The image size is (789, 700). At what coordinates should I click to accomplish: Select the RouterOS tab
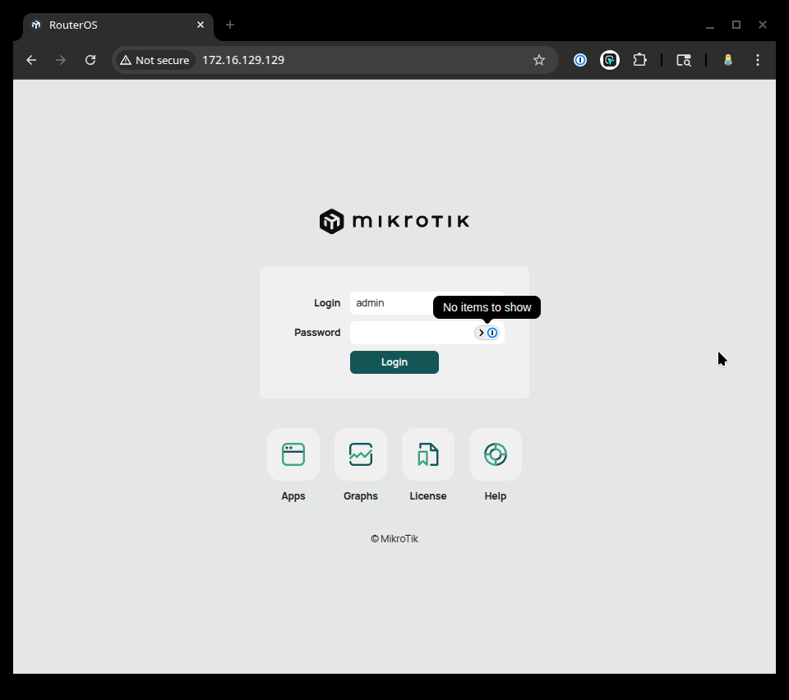coord(118,25)
